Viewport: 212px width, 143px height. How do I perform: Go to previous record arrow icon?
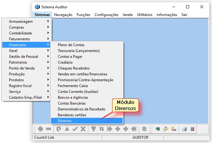[118, 129]
